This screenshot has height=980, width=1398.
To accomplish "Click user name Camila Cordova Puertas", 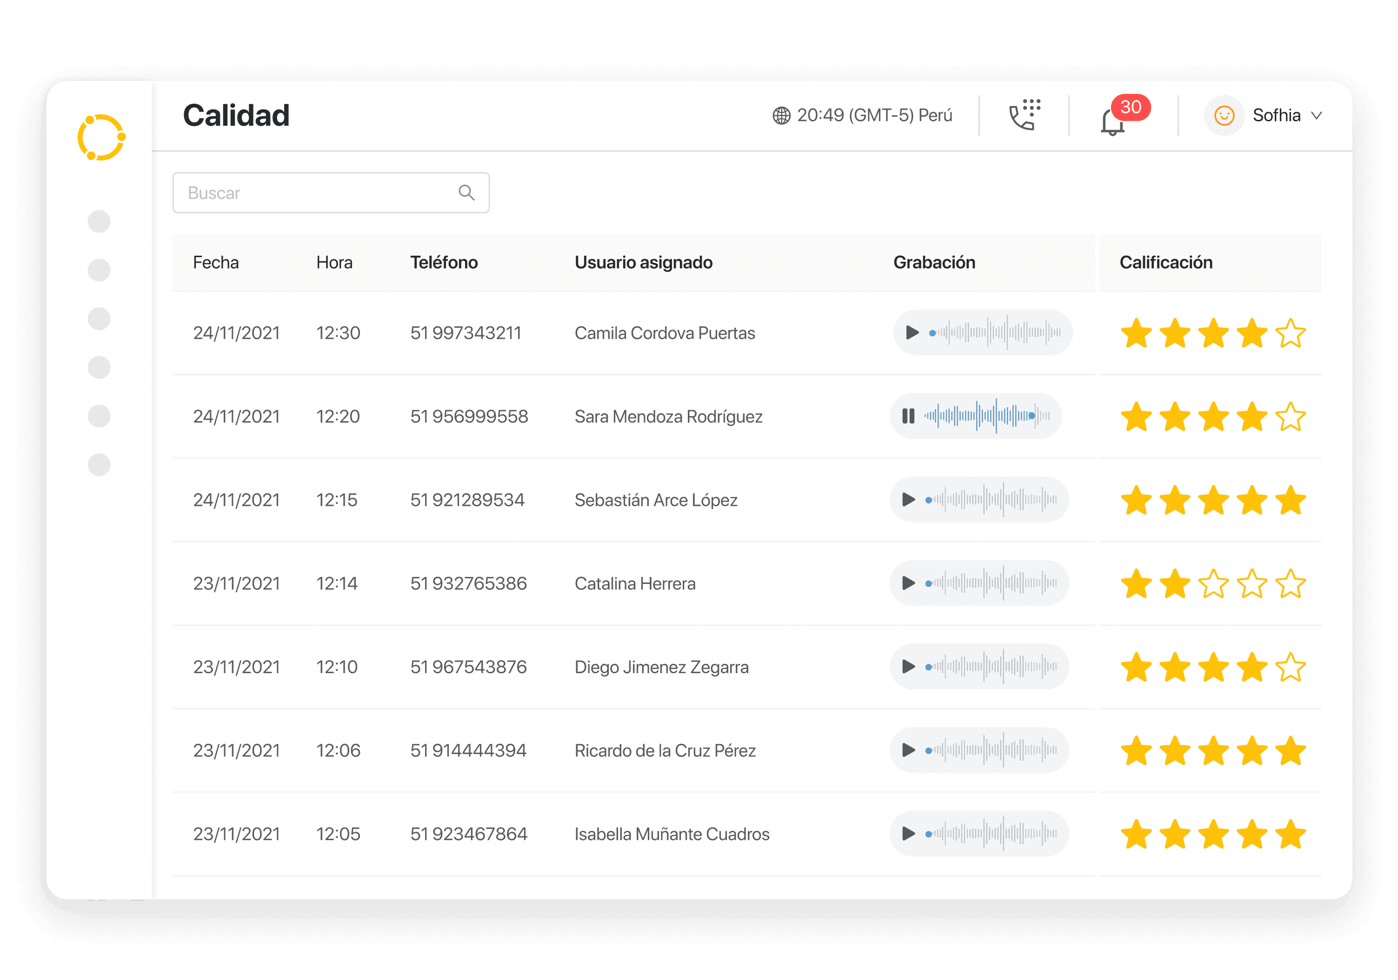I will 664,333.
